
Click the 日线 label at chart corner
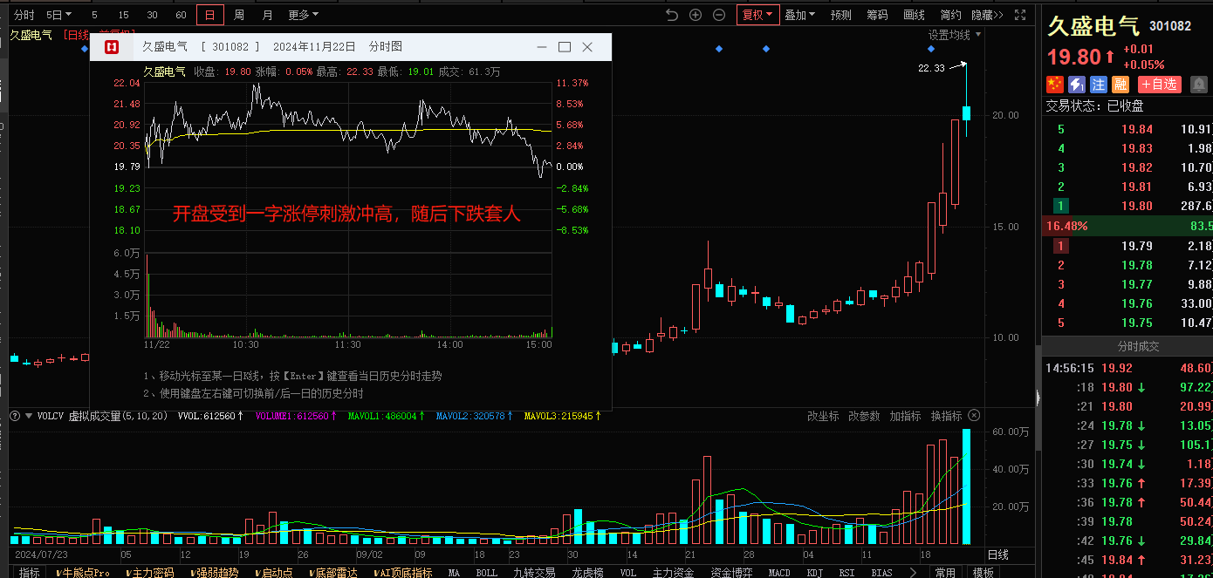pyautogui.click(x=997, y=554)
